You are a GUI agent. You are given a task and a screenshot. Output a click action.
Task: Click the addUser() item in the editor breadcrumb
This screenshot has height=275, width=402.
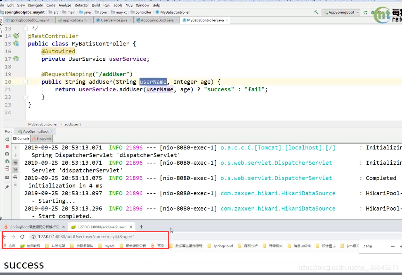[x=72, y=124]
